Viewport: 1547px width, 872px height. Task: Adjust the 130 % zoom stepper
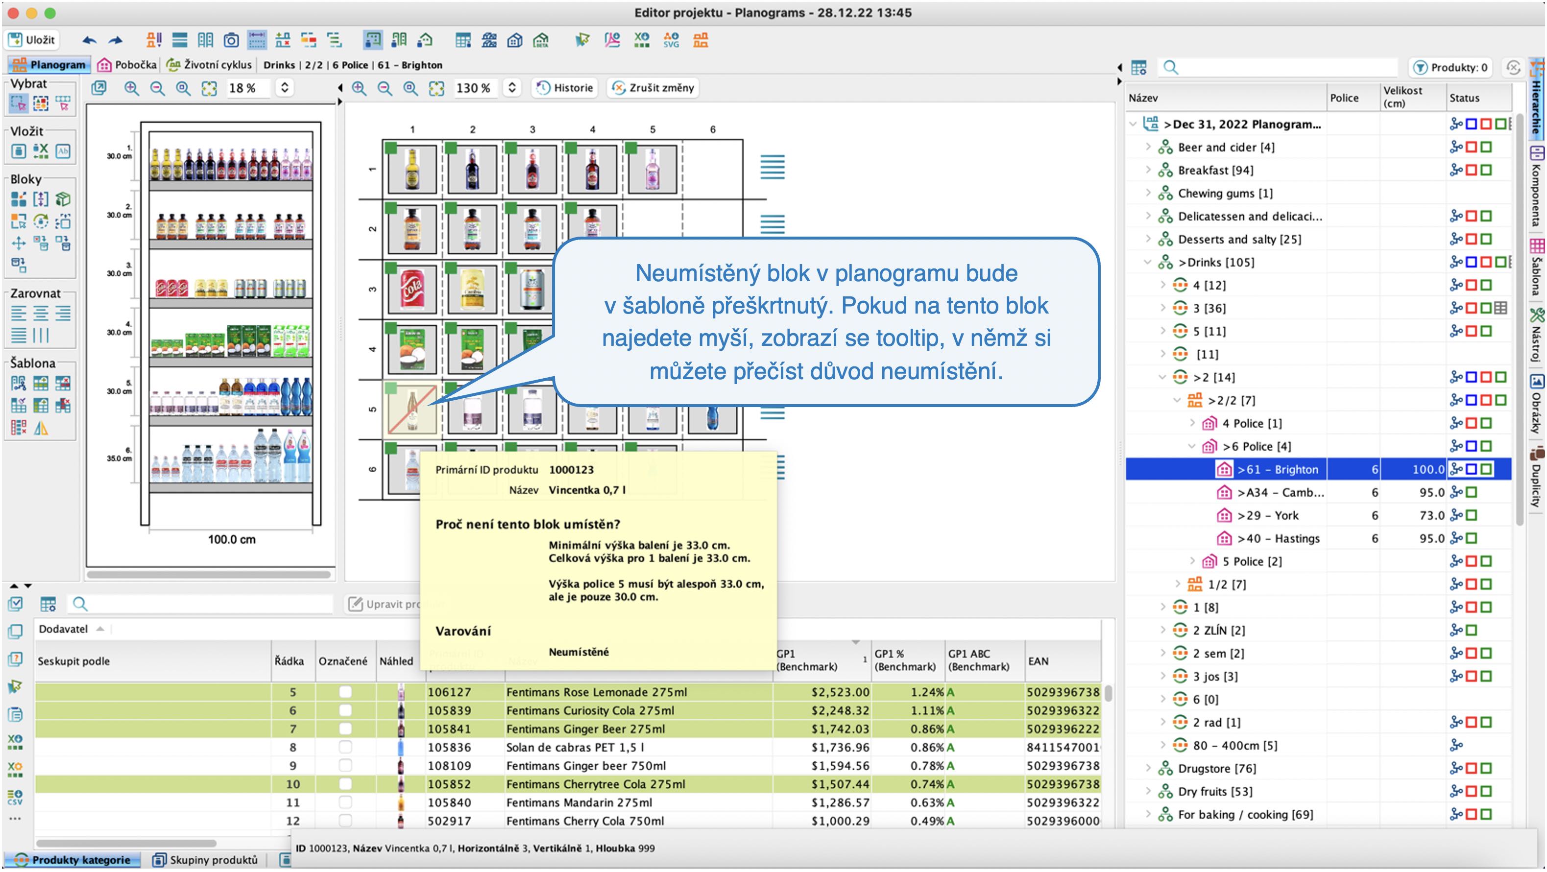pyautogui.click(x=511, y=88)
